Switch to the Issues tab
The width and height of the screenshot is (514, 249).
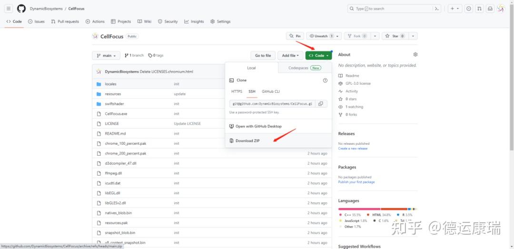(x=36, y=21)
